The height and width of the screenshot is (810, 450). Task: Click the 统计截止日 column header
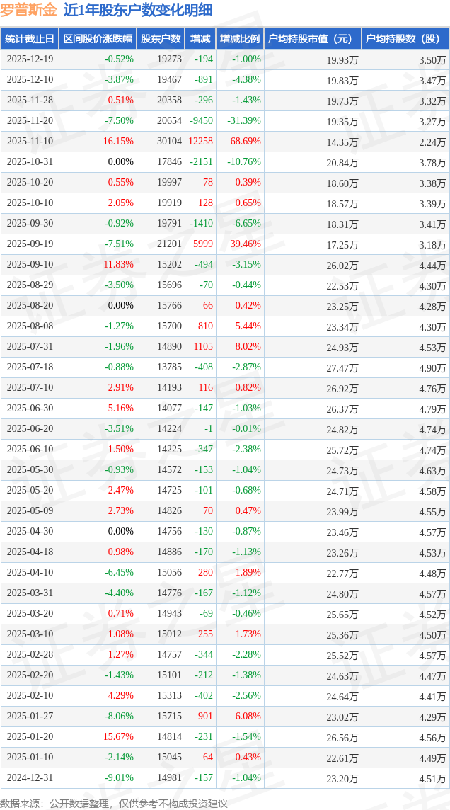click(x=30, y=39)
